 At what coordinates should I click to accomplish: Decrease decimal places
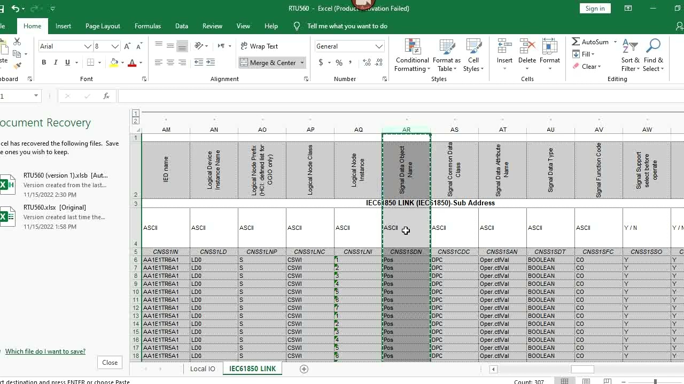tap(379, 62)
